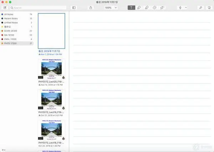Open the PHYS172_Lect18_F19 note thumbnail
Screen dimensions: 214x152
click(x=51, y=130)
